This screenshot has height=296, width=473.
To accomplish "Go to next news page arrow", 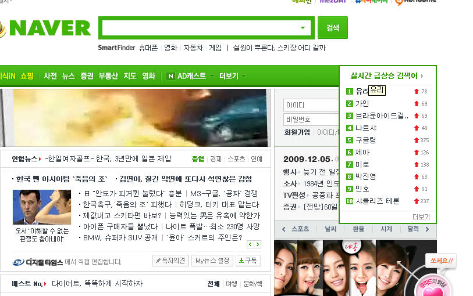I will (x=257, y=244).
